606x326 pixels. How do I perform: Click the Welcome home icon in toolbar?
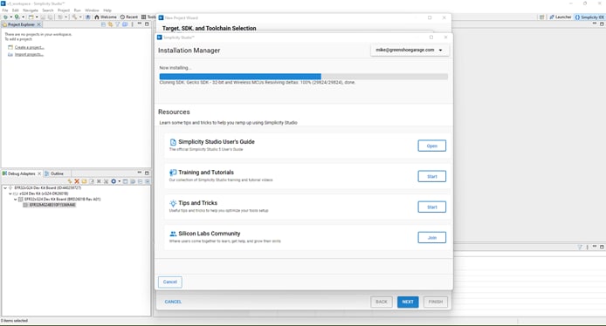[97, 17]
